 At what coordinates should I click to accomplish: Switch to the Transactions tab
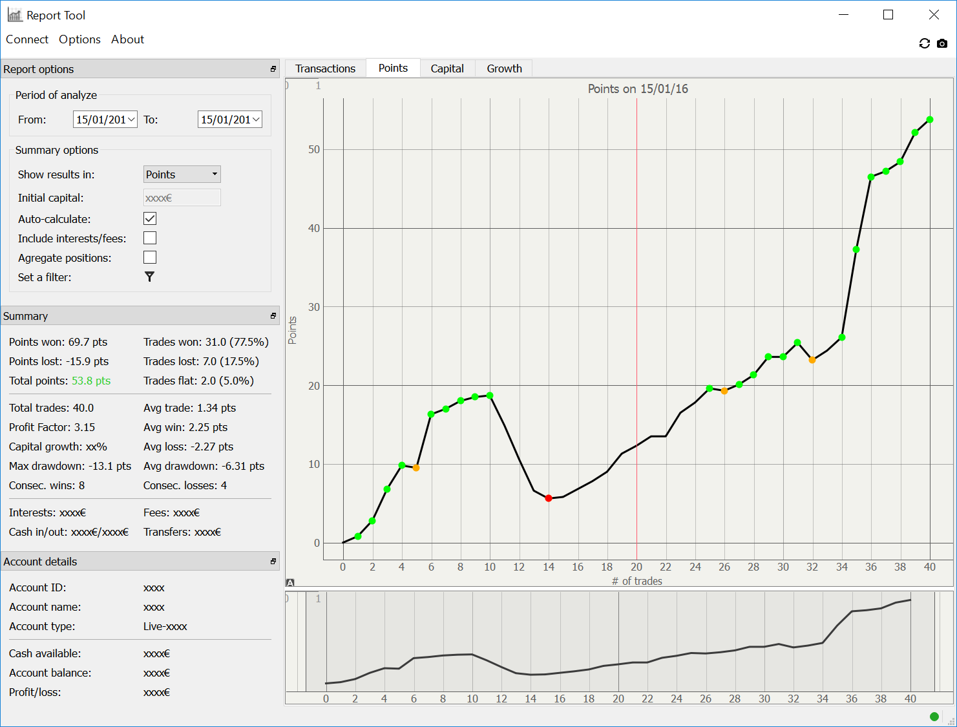pos(325,68)
